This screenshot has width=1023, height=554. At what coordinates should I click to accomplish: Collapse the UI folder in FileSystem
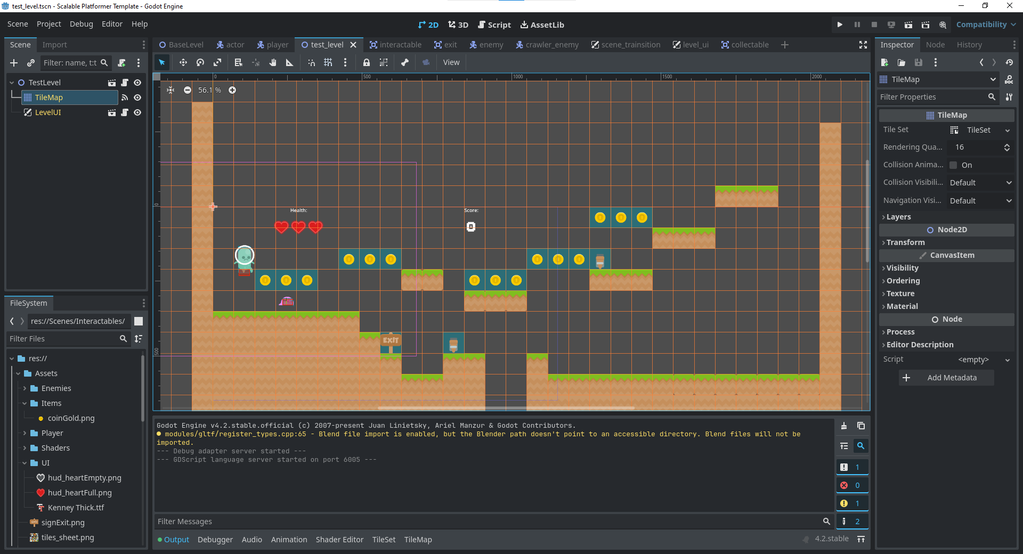coord(25,463)
